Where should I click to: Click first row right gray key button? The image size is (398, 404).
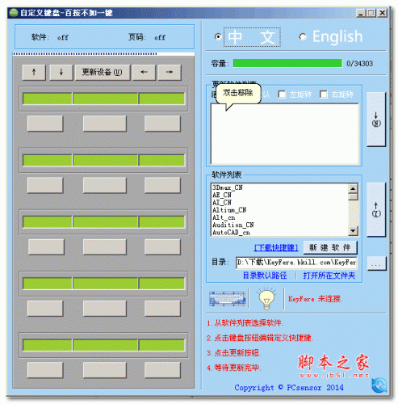(162, 124)
